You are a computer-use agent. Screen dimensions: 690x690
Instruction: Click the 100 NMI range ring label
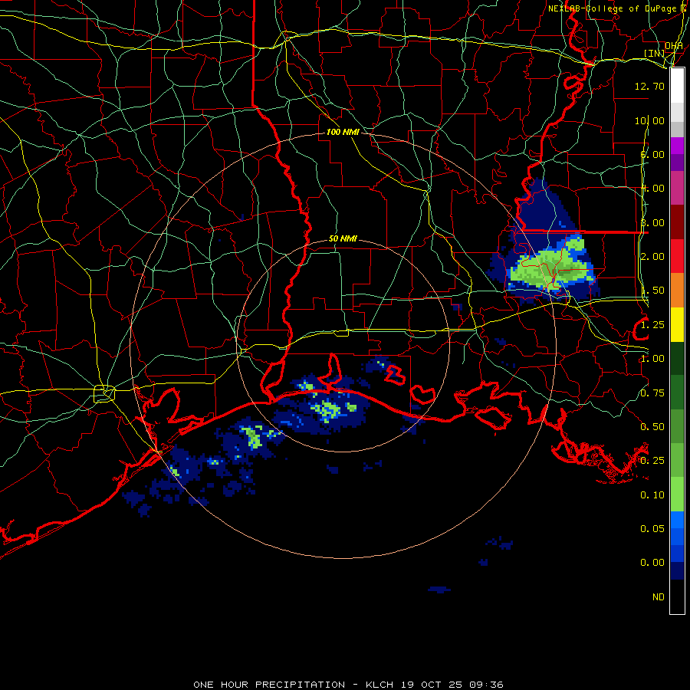tap(343, 132)
